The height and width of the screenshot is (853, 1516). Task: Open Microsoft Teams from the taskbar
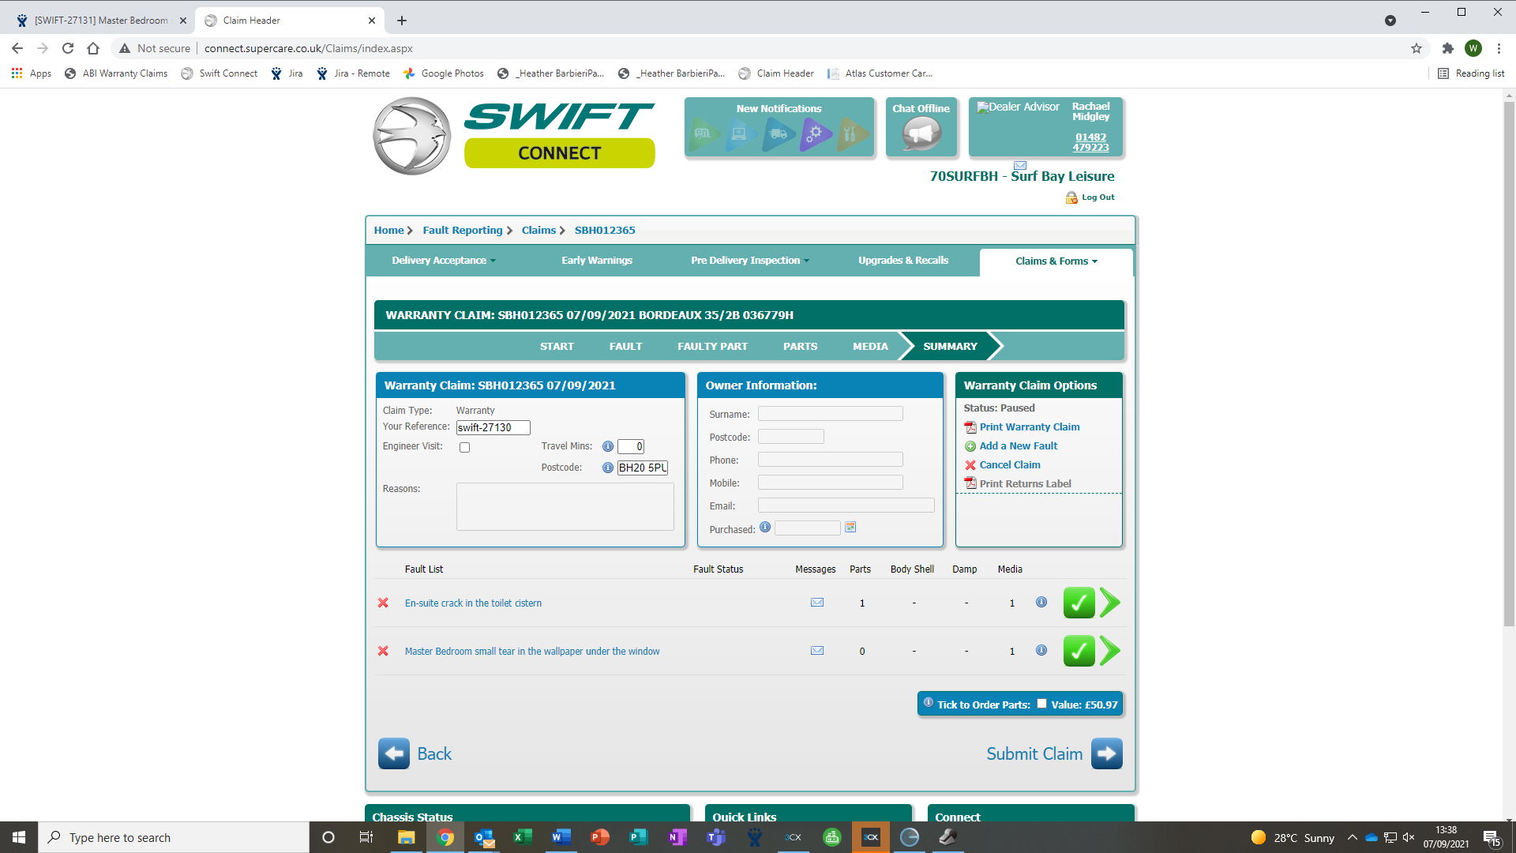tap(716, 837)
